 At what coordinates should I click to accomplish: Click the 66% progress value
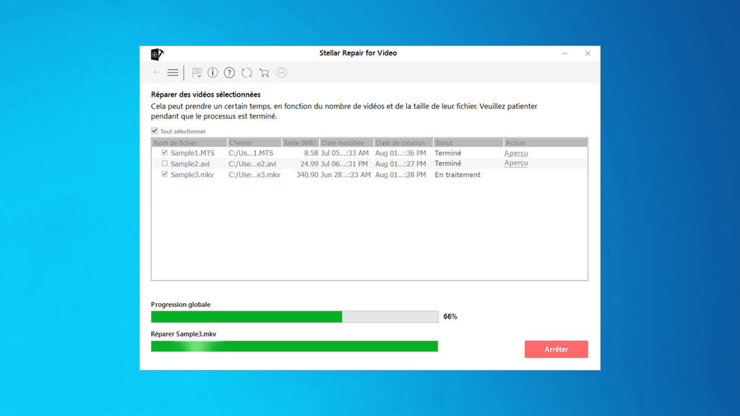click(450, 316)
